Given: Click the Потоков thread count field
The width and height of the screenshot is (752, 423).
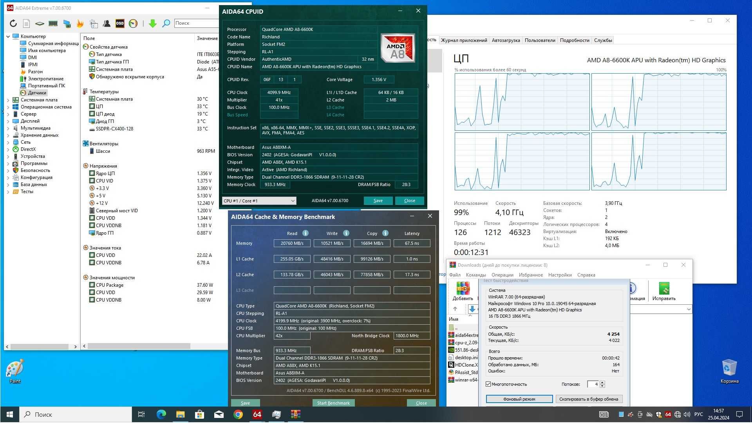Looking at the screenshot, I should click(593, 384).
